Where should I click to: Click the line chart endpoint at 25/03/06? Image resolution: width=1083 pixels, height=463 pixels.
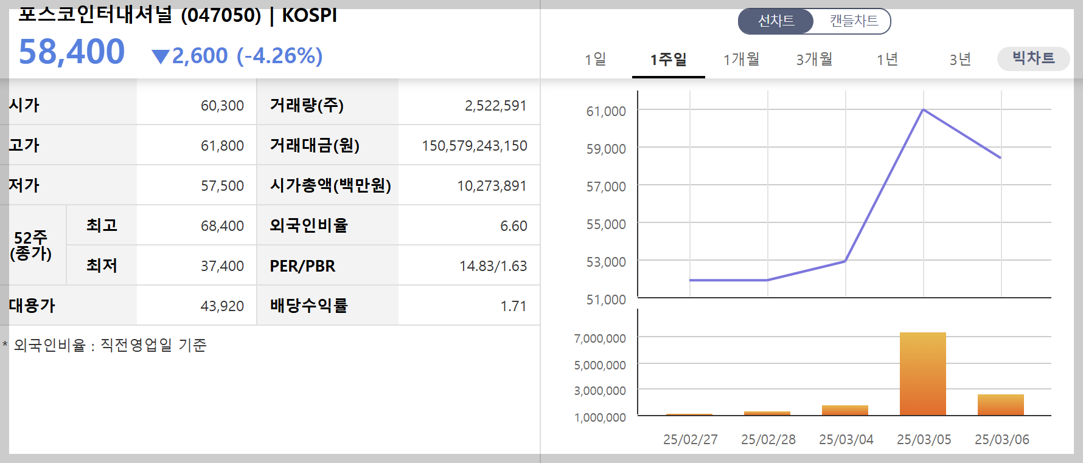point(1000,157)
